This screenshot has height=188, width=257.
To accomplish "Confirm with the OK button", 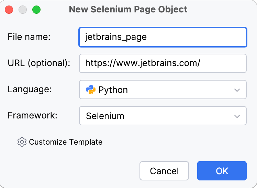I will tap(222, 171).
